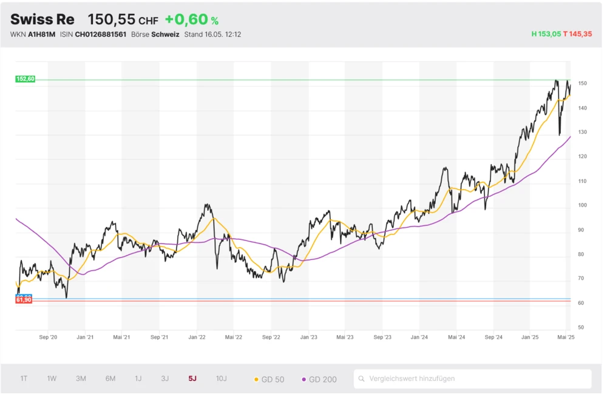Disable the 5J active timeframe
607x395 pixels.
[x=192, y=378]
